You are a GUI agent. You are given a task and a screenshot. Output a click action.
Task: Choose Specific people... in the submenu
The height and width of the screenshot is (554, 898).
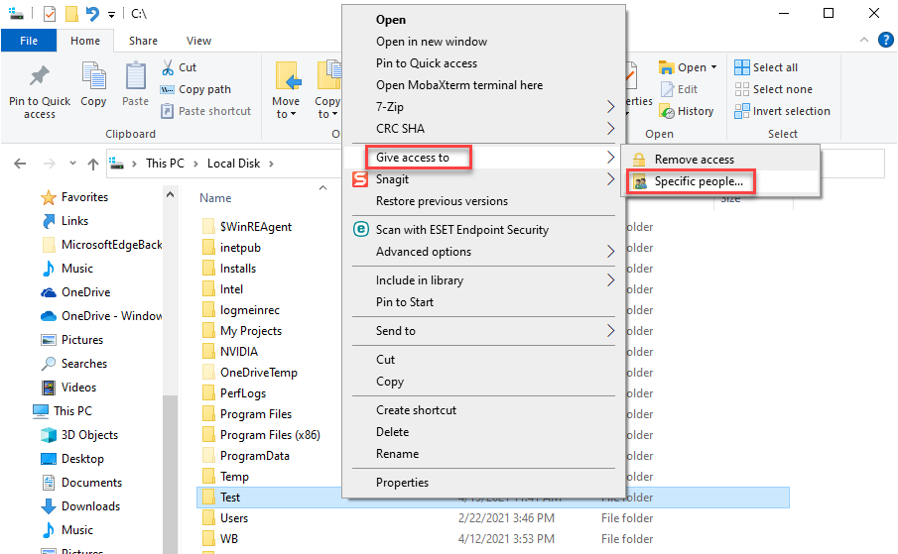(691, 181)
